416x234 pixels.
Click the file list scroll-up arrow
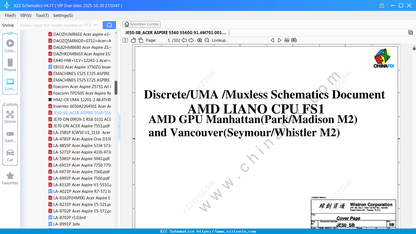(x=116, y=33)
